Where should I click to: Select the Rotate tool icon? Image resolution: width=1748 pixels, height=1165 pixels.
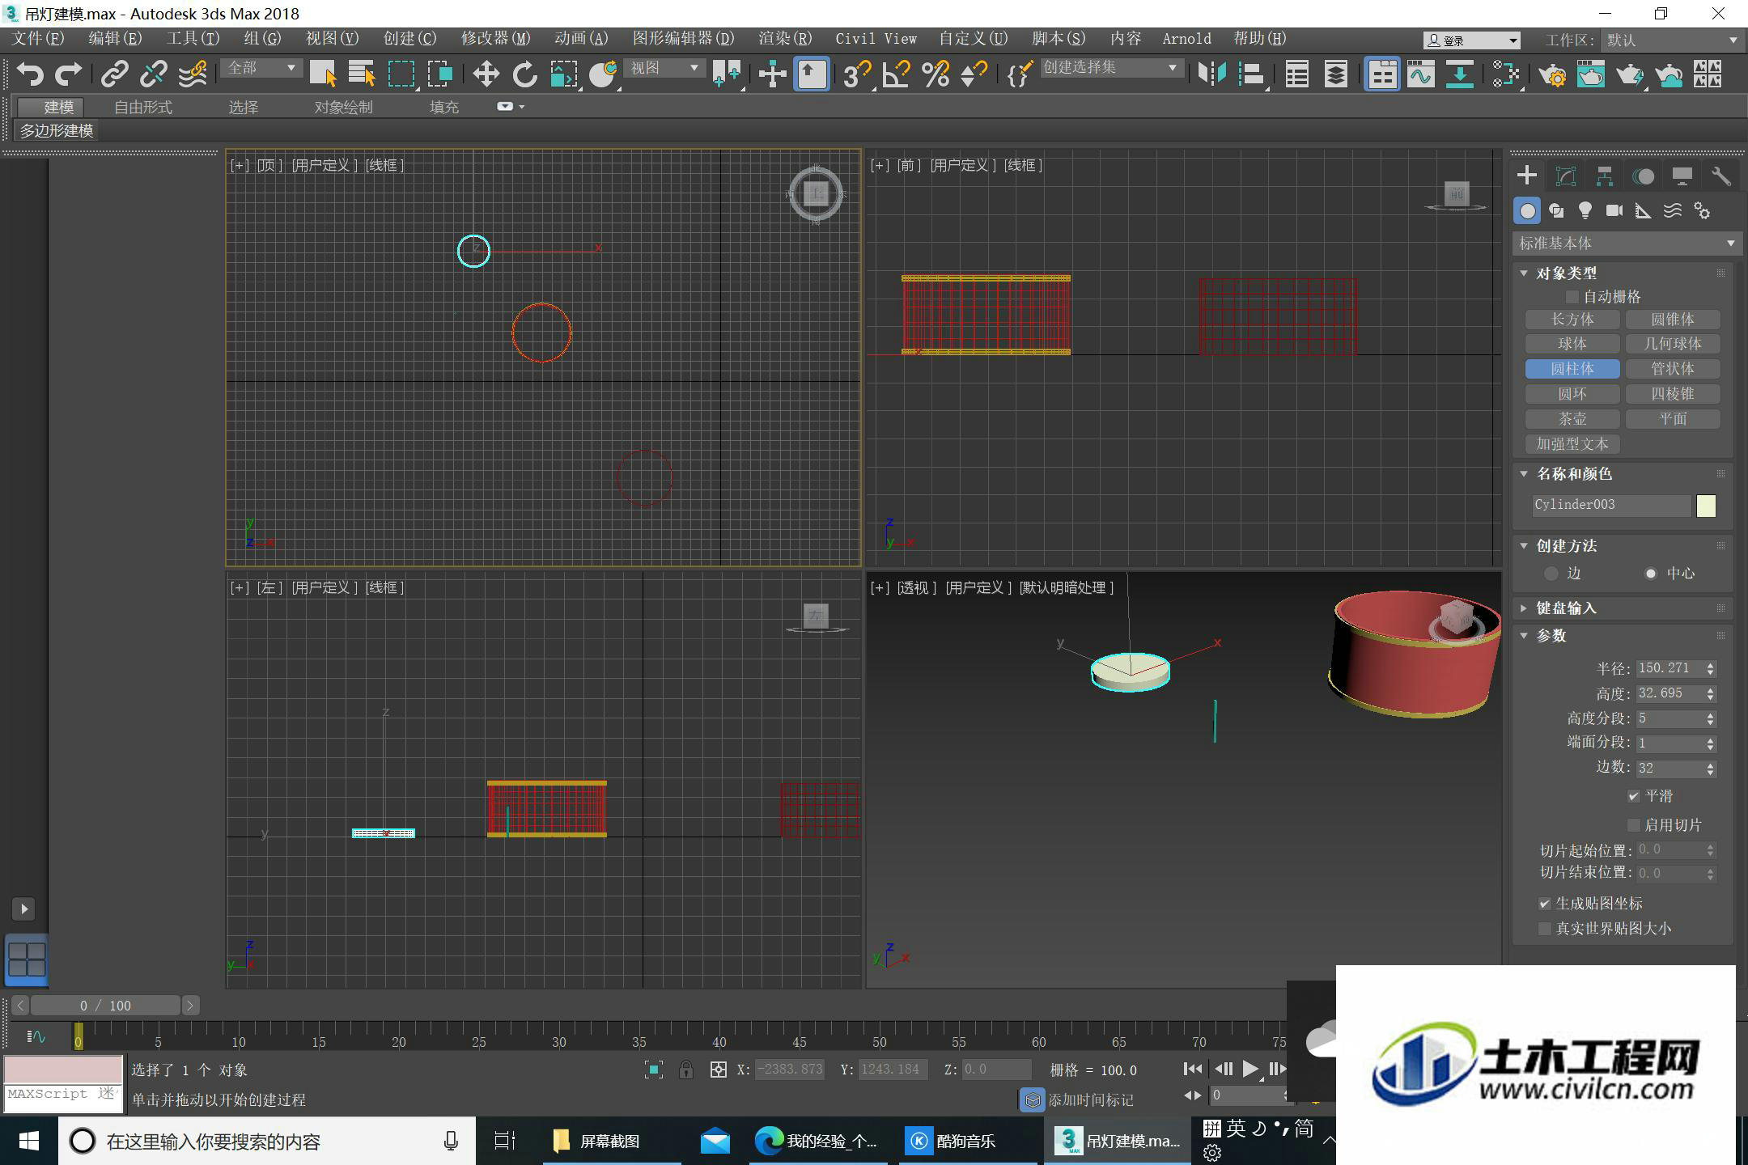tap(524, 74)
